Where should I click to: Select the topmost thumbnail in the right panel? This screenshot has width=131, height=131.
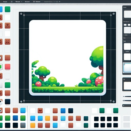(127, 14)
